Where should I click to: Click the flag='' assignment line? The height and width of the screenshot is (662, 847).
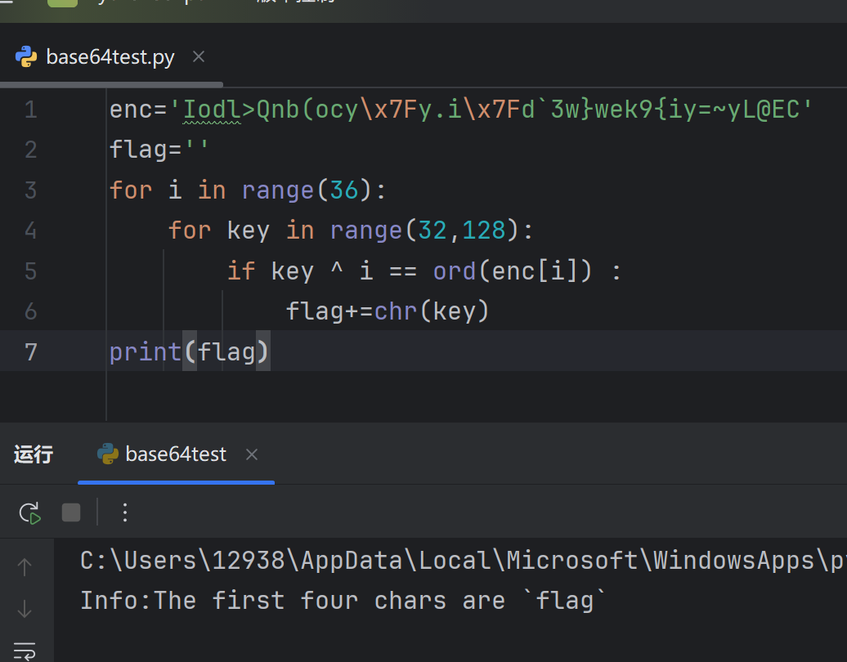tap(159, 150)
